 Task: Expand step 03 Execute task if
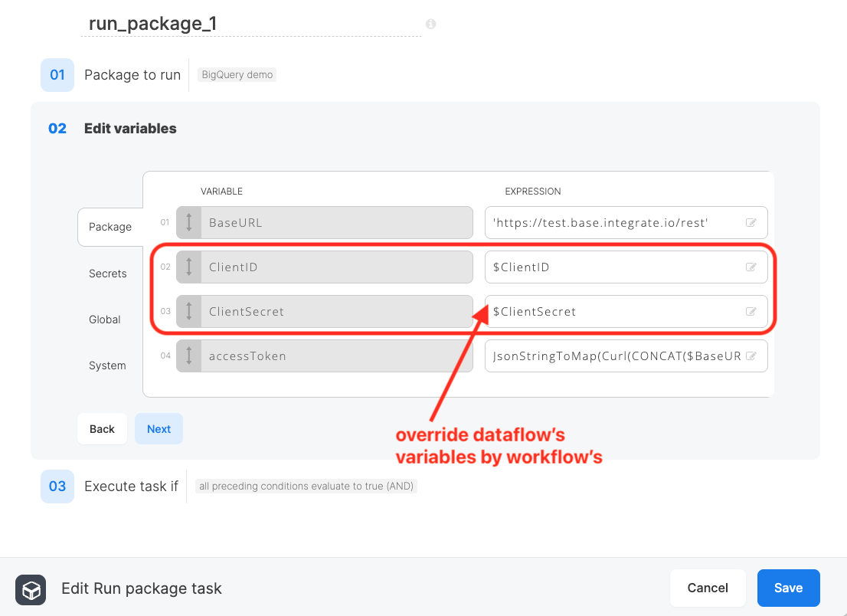131,487
